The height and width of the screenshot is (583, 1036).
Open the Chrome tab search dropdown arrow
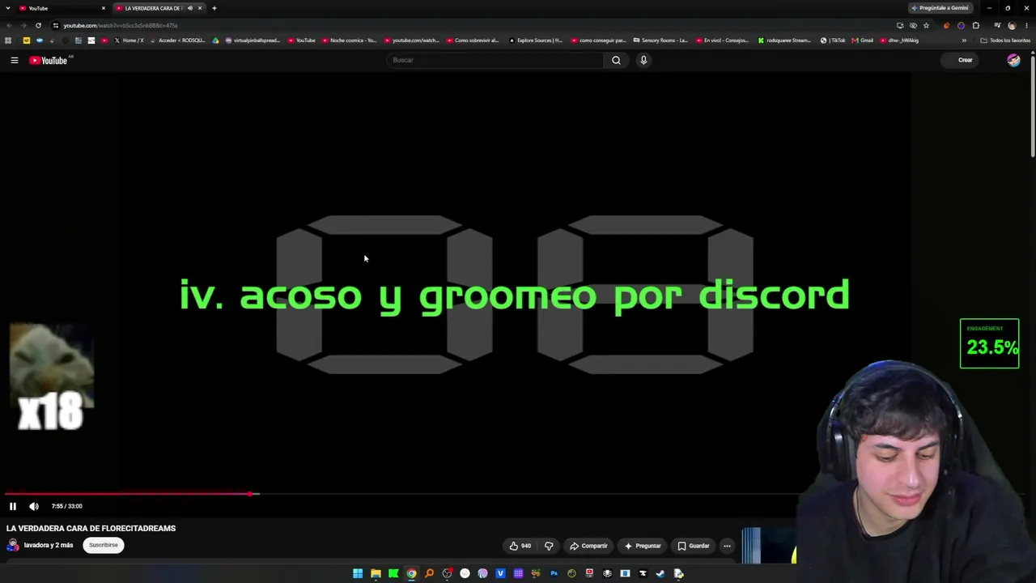(x=8, y=8)
